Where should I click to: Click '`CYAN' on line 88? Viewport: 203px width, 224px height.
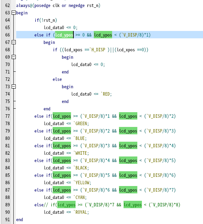79,197
